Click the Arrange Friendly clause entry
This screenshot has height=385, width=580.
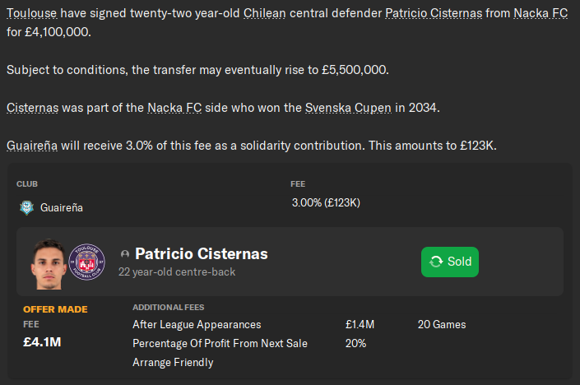point(173,362)
